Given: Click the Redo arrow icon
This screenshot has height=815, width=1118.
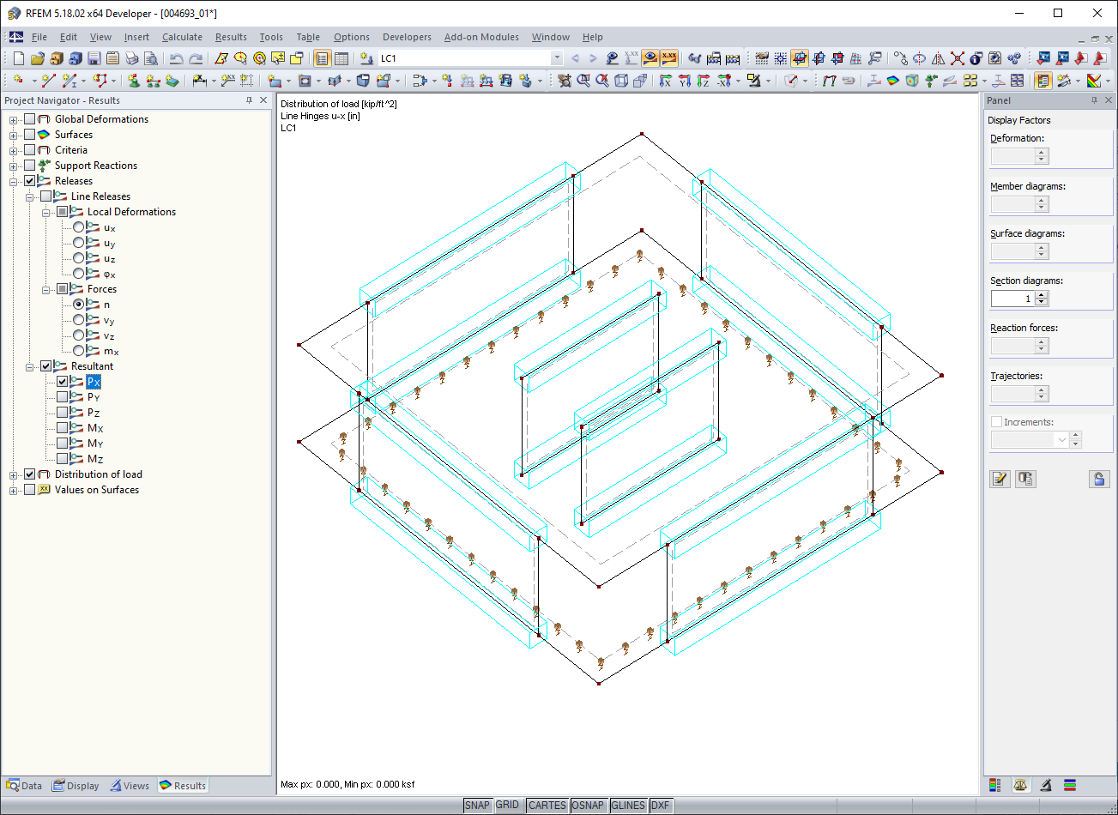Looking at the screenshot, I should tap(196, 58).
